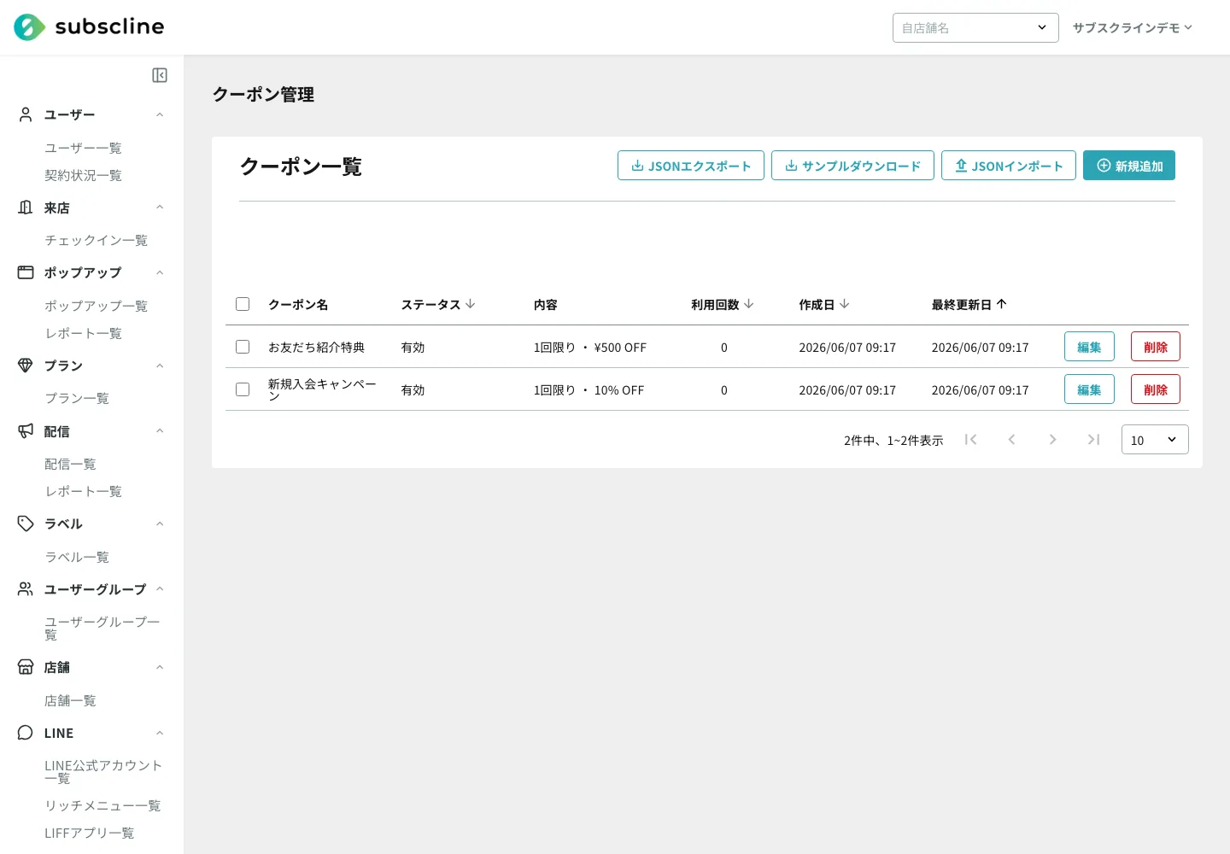Click the JSONエクスポート button
The image size is (1230, 854).
tap(691, 166)
